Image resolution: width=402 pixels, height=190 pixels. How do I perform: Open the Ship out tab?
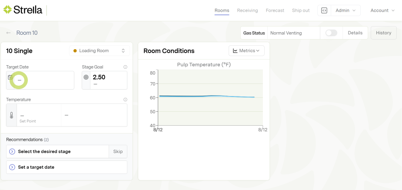[x=301, y=10]
